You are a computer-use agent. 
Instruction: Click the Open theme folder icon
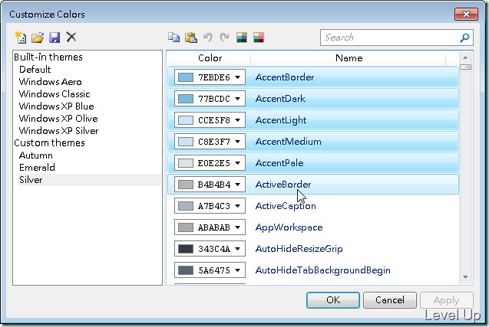38,38
